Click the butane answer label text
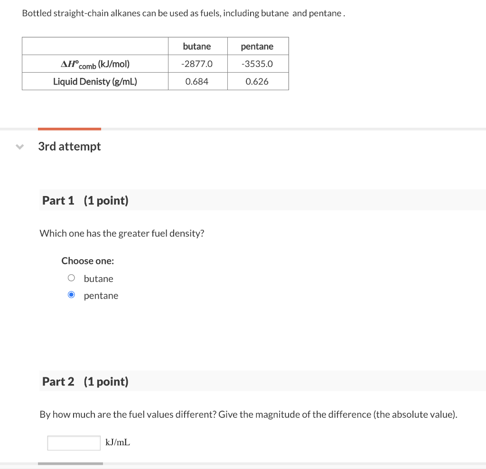The image size is (486, 469). coord(99,279)
